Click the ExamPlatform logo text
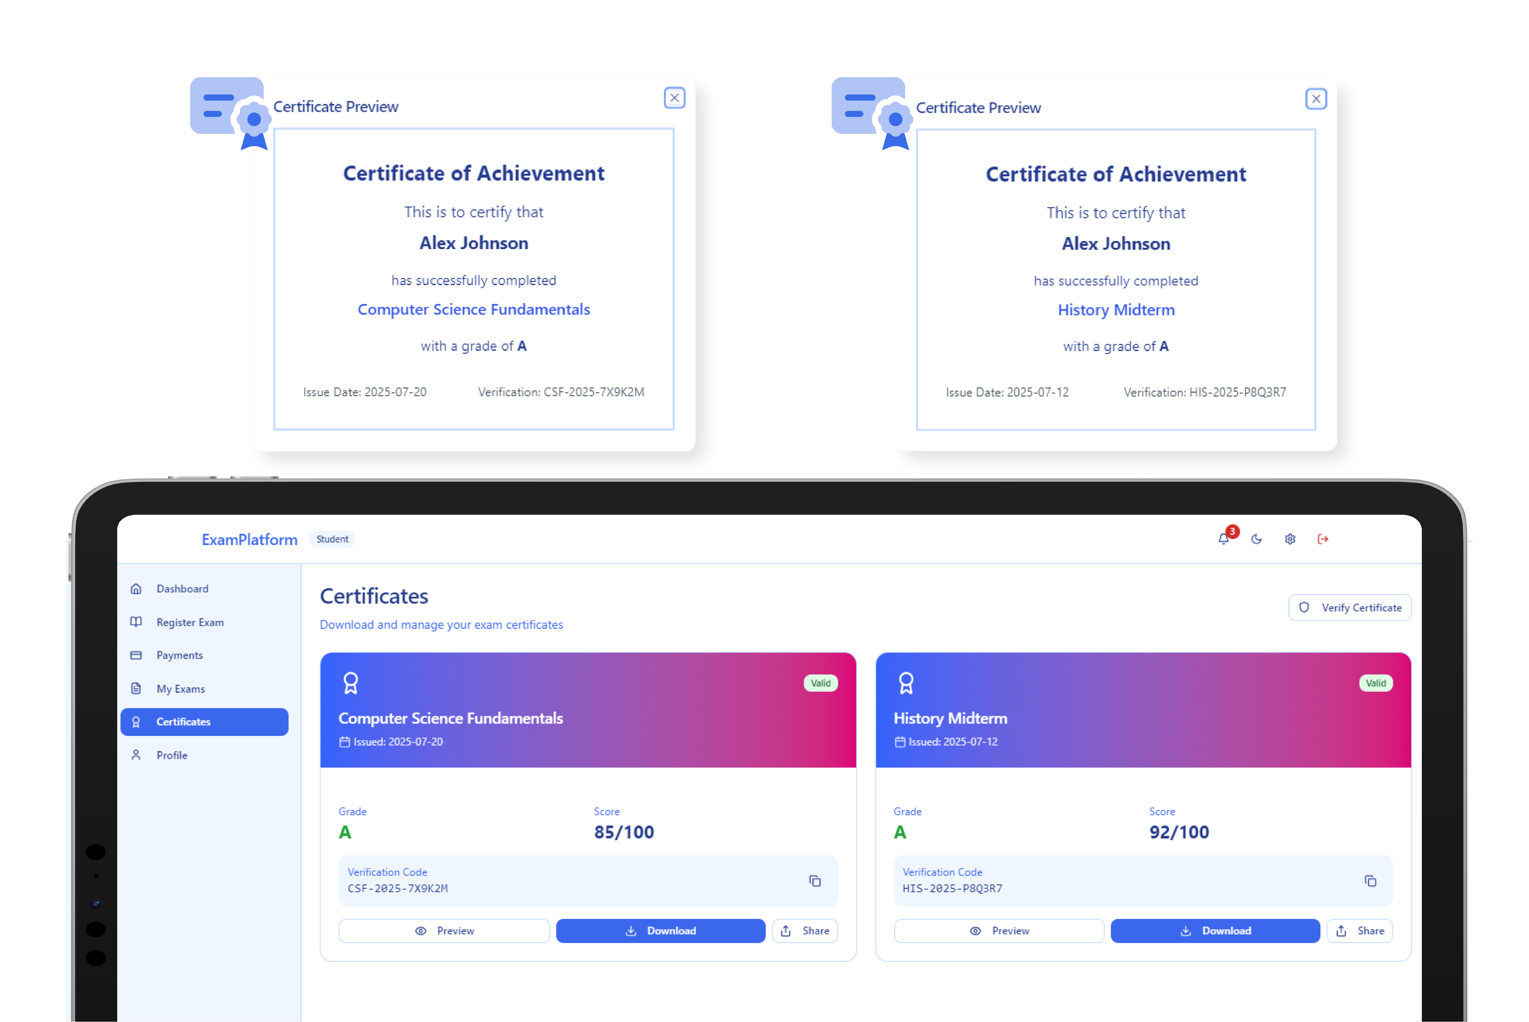Image resolution: width=1529 pixels, height=1022 pixels. tap(250, 540)
